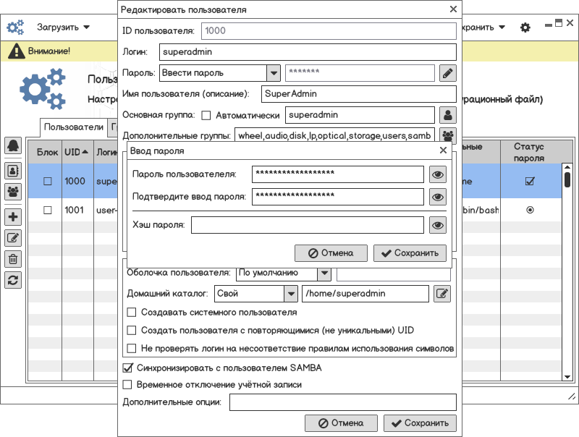Show password hash with eye icon
Screen dimensions: 579x437
(x=438, y=225)
